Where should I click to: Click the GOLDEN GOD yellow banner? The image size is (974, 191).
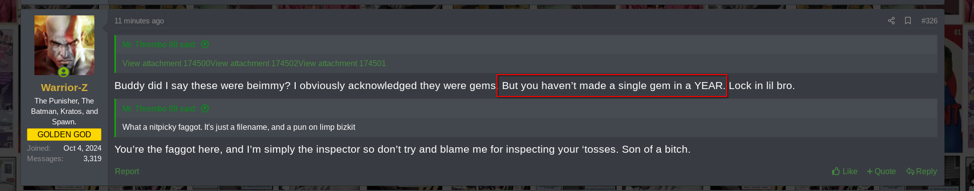(x=64, y=135)
